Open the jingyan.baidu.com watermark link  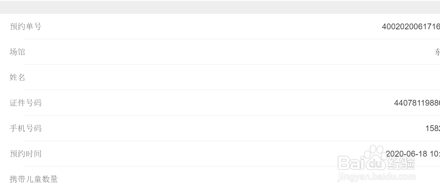click(x=376, y=177)
